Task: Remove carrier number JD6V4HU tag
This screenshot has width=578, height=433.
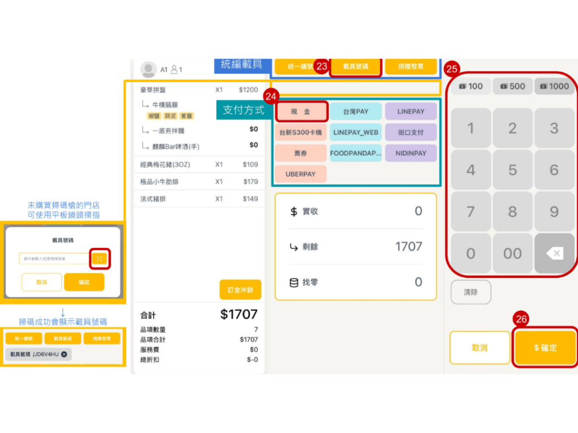Action: [x=64, y=354]
